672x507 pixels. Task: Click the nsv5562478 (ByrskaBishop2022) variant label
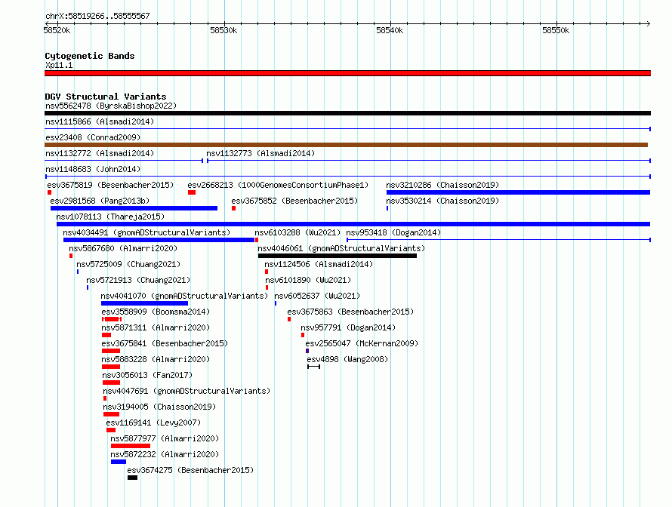111,106
